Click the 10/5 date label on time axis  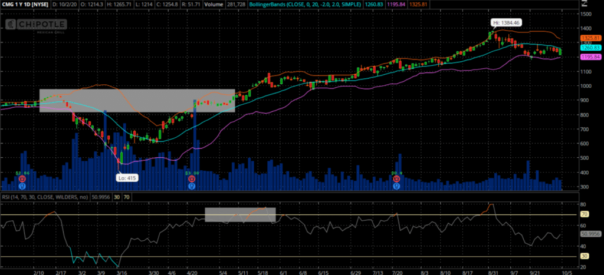pyautogui.click(x=568, y=271)
